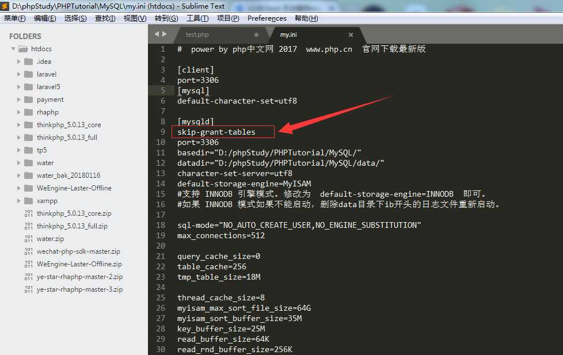Expand the tp5 folder arrow
The image size is (563, 355).
click(x=18, y=150)
